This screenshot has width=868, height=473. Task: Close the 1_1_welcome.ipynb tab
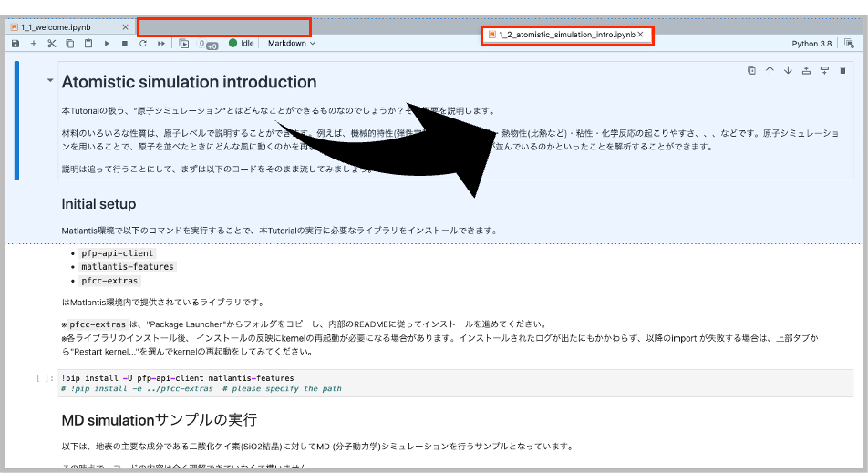pyautogui.click(x=127, y=26)
